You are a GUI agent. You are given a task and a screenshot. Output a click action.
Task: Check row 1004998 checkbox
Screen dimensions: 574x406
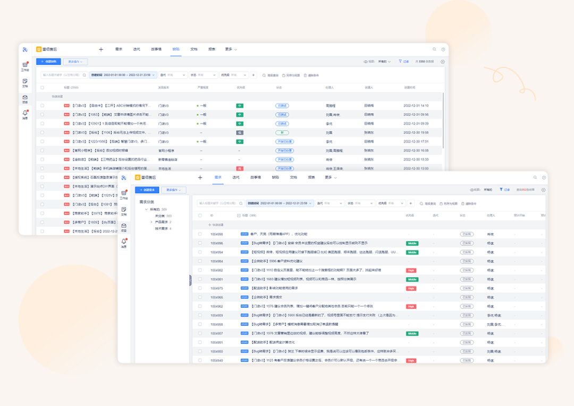200,234
